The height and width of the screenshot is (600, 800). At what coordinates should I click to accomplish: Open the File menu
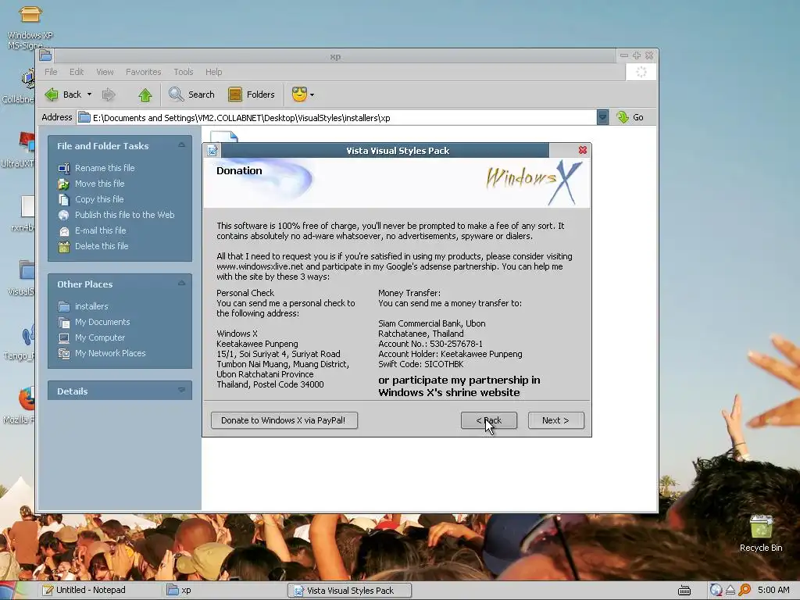pos(51,72)
